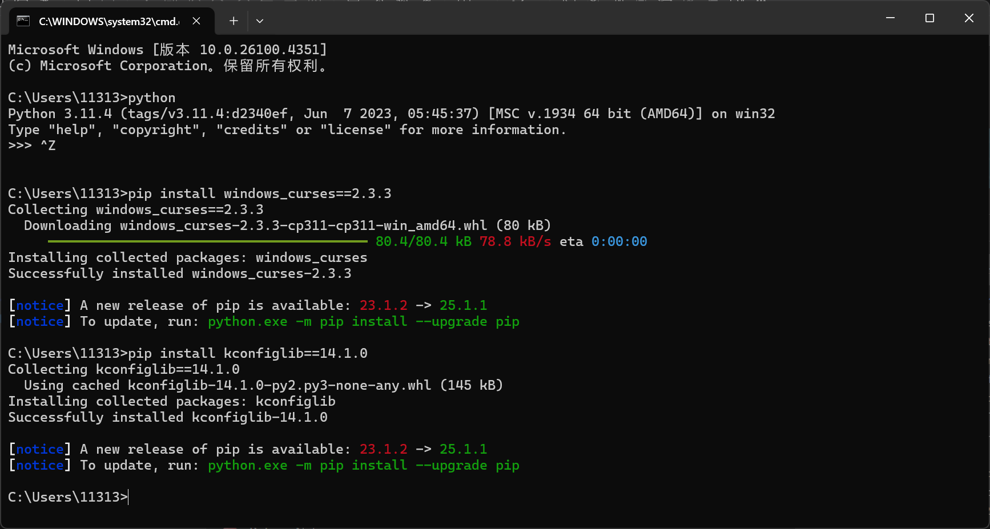
Task: Close the terminal window
Action: click(x=969, y=18)
